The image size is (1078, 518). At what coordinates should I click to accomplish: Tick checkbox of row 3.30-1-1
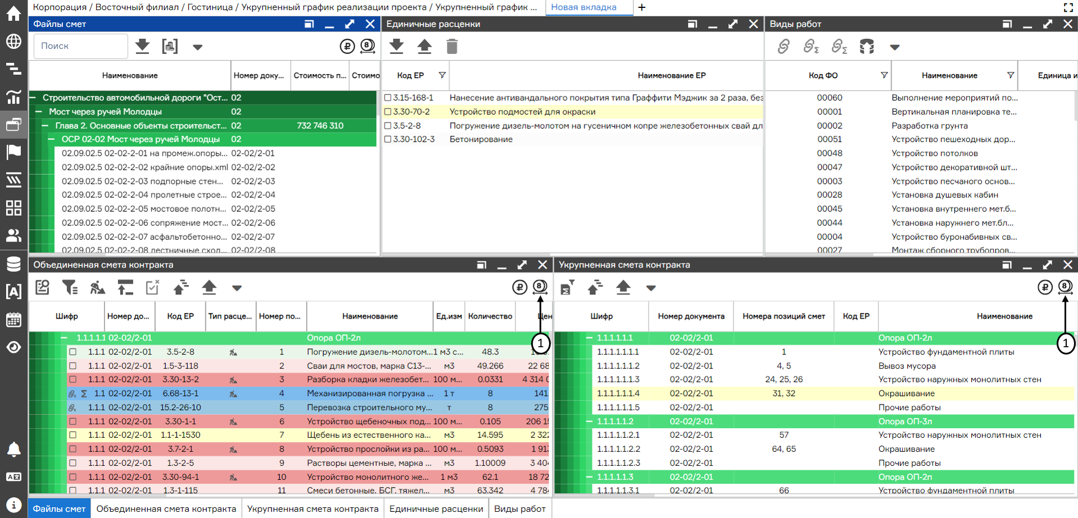(x=73, y=421)
